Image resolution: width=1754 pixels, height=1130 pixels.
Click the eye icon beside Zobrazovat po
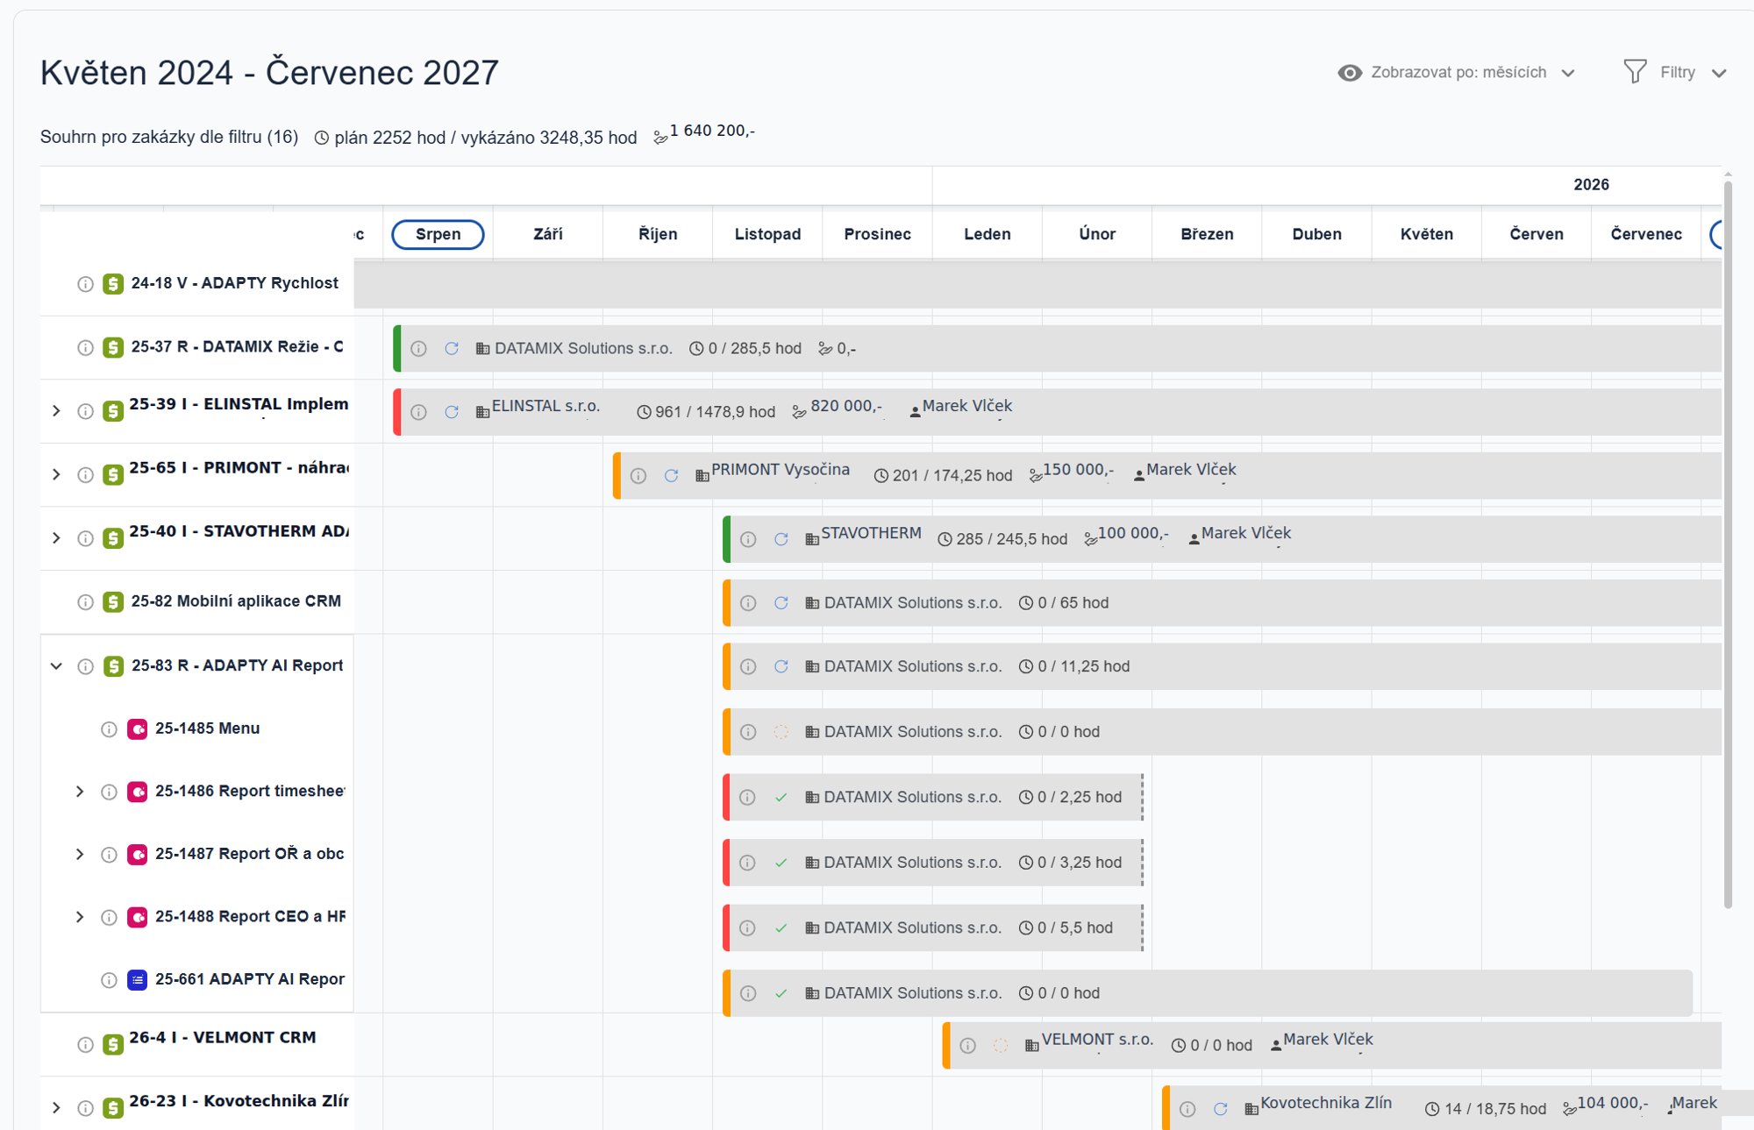(1350, 73)
